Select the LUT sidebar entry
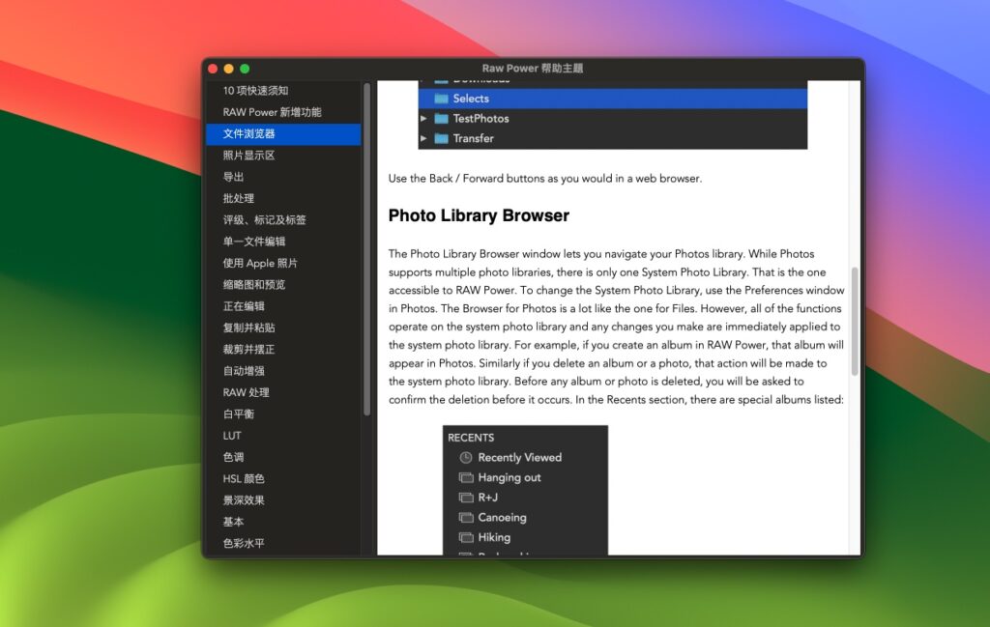The height and width of the screenshot is (627, 990). tap(232, 435)
